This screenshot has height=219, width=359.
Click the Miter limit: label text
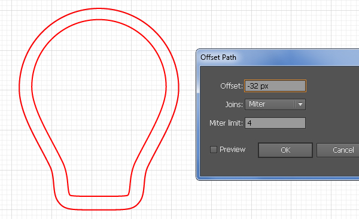pos(226,123)
